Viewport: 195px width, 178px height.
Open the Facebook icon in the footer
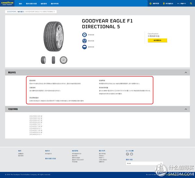[x=127, y=154]
